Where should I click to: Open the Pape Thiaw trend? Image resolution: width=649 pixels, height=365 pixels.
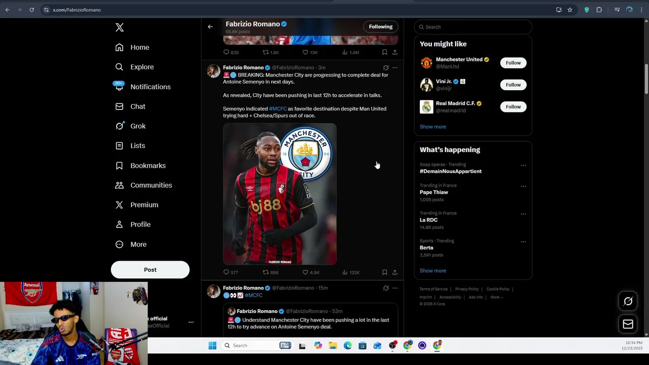click(434, 193)
